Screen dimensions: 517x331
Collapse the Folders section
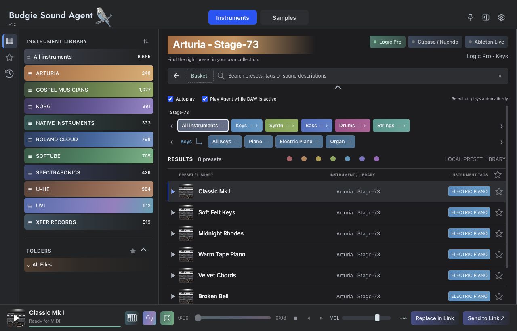coord(143,250)
